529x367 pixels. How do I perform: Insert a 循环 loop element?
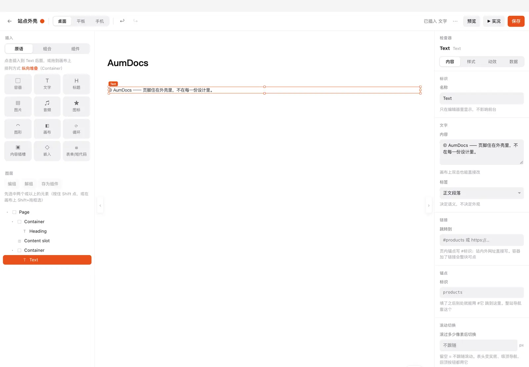coord(76,129)
